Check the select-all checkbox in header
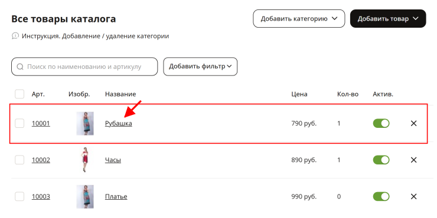The width and height of the screenshot is (437, 218). tap(19, 94)
